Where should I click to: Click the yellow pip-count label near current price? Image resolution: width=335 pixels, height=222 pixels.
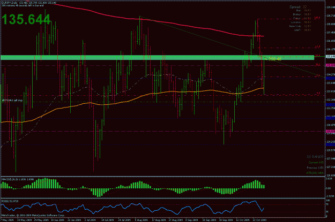point(274,59)
